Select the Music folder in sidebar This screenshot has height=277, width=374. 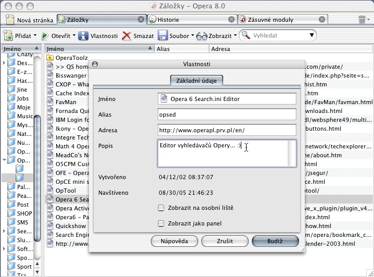tap(20, 116)
